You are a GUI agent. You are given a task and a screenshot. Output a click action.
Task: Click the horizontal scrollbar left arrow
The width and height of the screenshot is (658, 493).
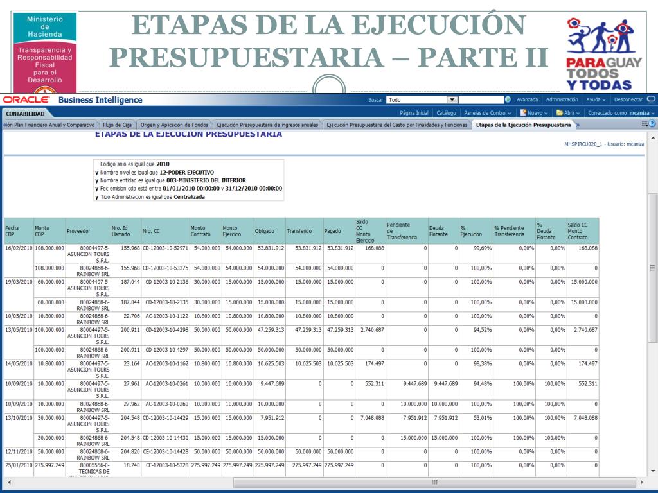pyautogui.click(x=9, y=482)
